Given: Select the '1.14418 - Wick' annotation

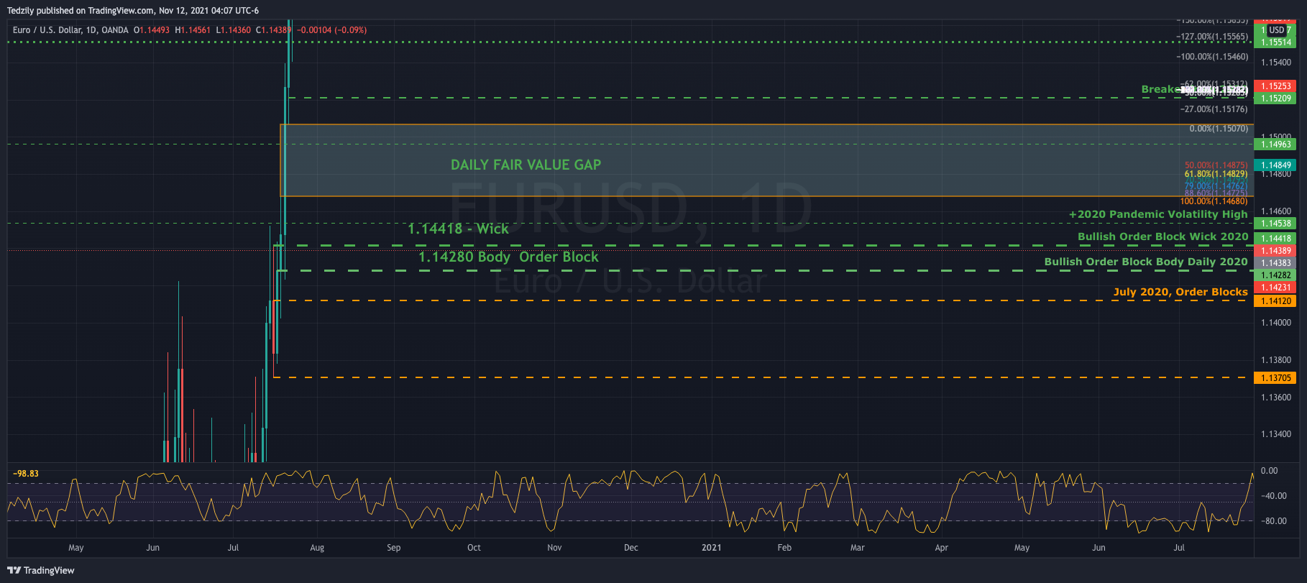Looking at the screenshot, I should pos(458,229).
